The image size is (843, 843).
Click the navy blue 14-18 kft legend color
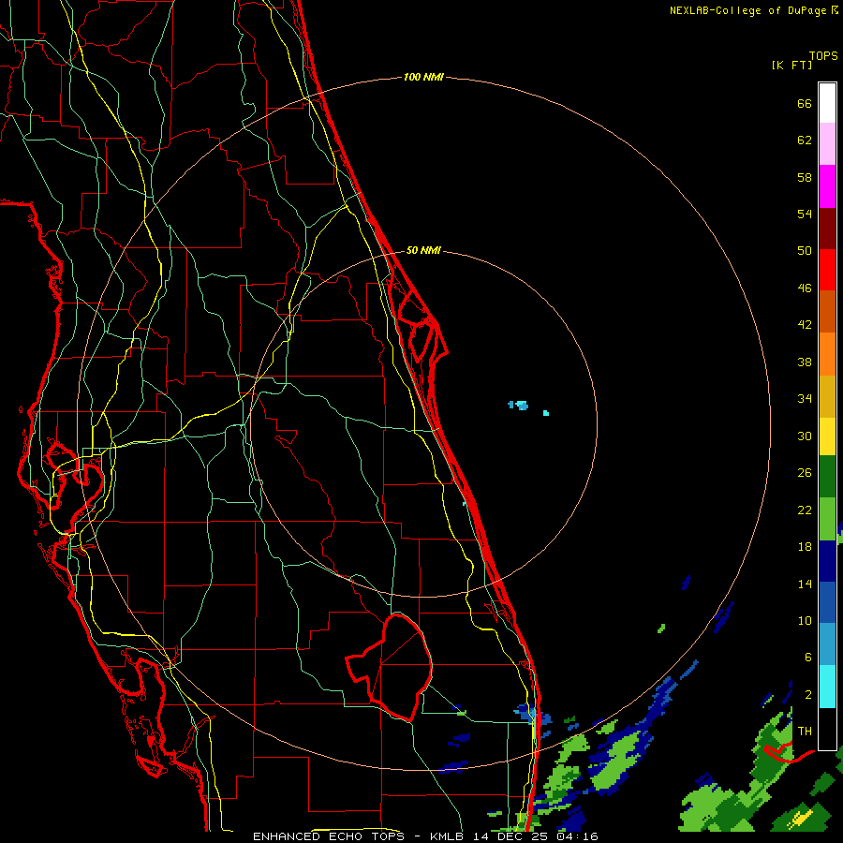click(x=827, y=561)
